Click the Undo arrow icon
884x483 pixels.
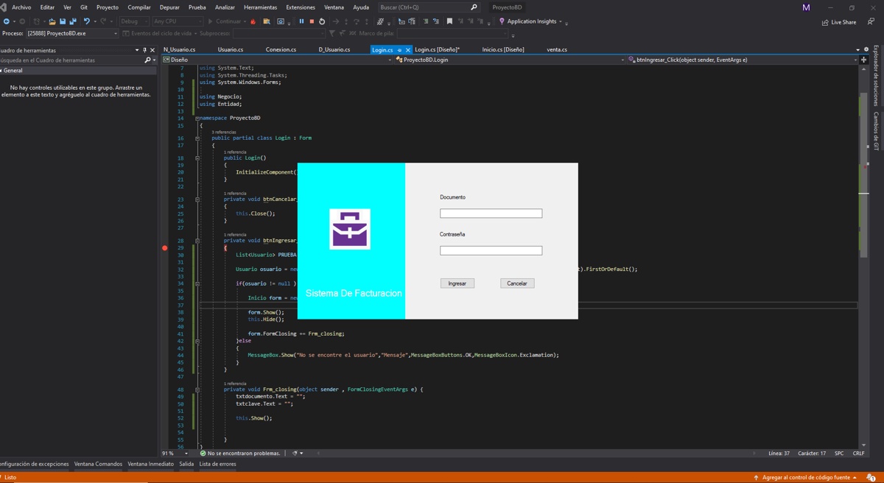point(86,21)
